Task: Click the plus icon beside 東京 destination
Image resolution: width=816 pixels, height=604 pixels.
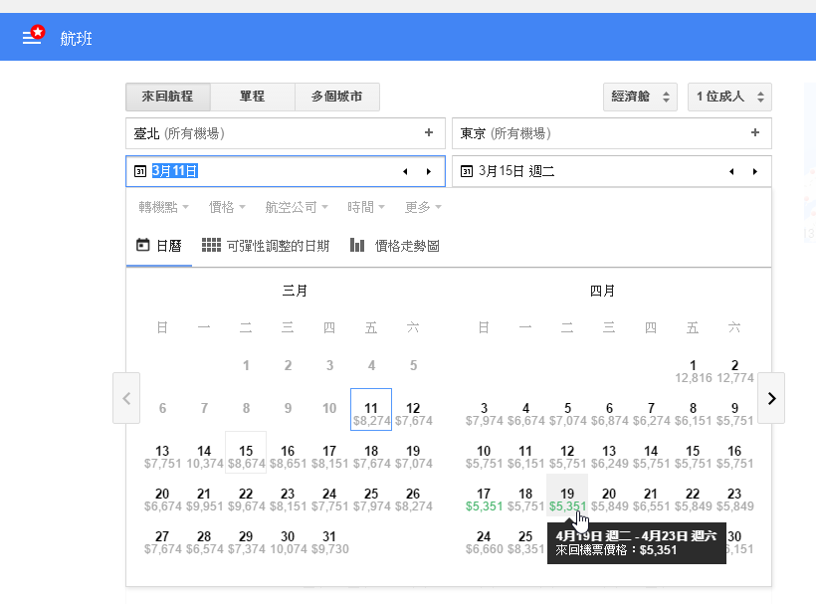Action: point(755,132)
